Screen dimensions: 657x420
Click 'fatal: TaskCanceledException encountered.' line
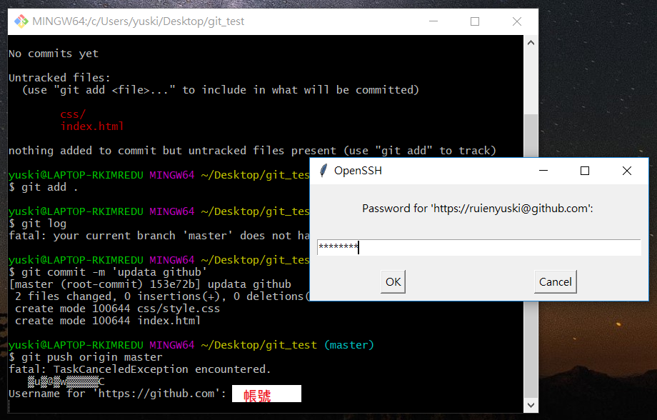(x=140, y=369)
